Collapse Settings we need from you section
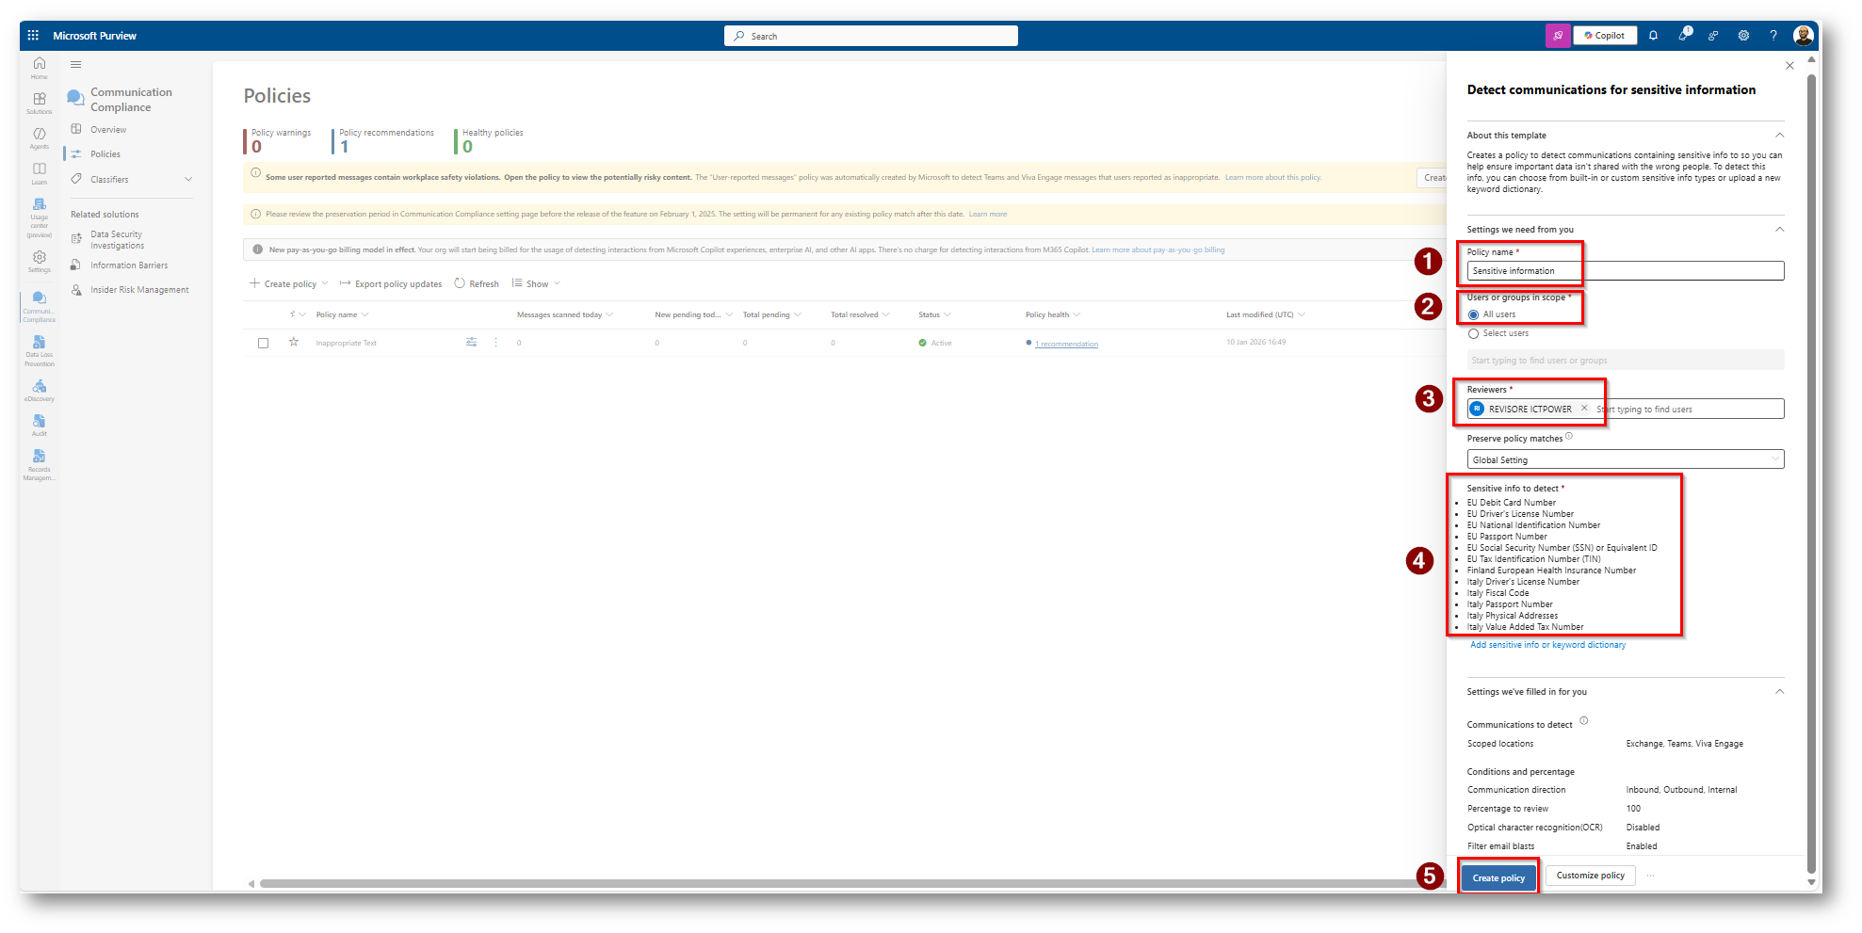Screen dimensions: 1862x933 tap(1779, 229)
